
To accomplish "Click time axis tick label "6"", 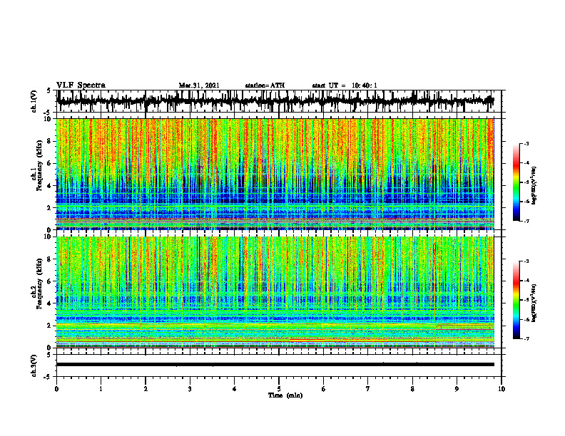I will coord(324,389).
